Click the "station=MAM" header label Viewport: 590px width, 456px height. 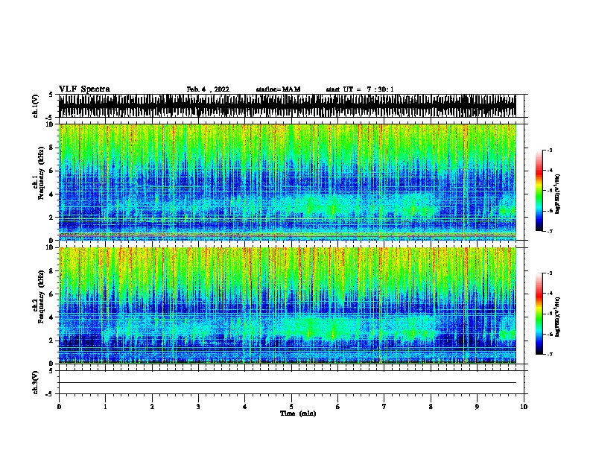(x=278, y=89)
